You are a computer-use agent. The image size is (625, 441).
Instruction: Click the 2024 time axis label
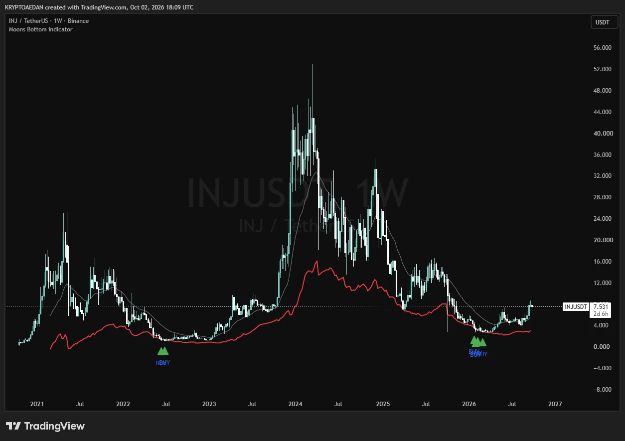click(296, 404)
